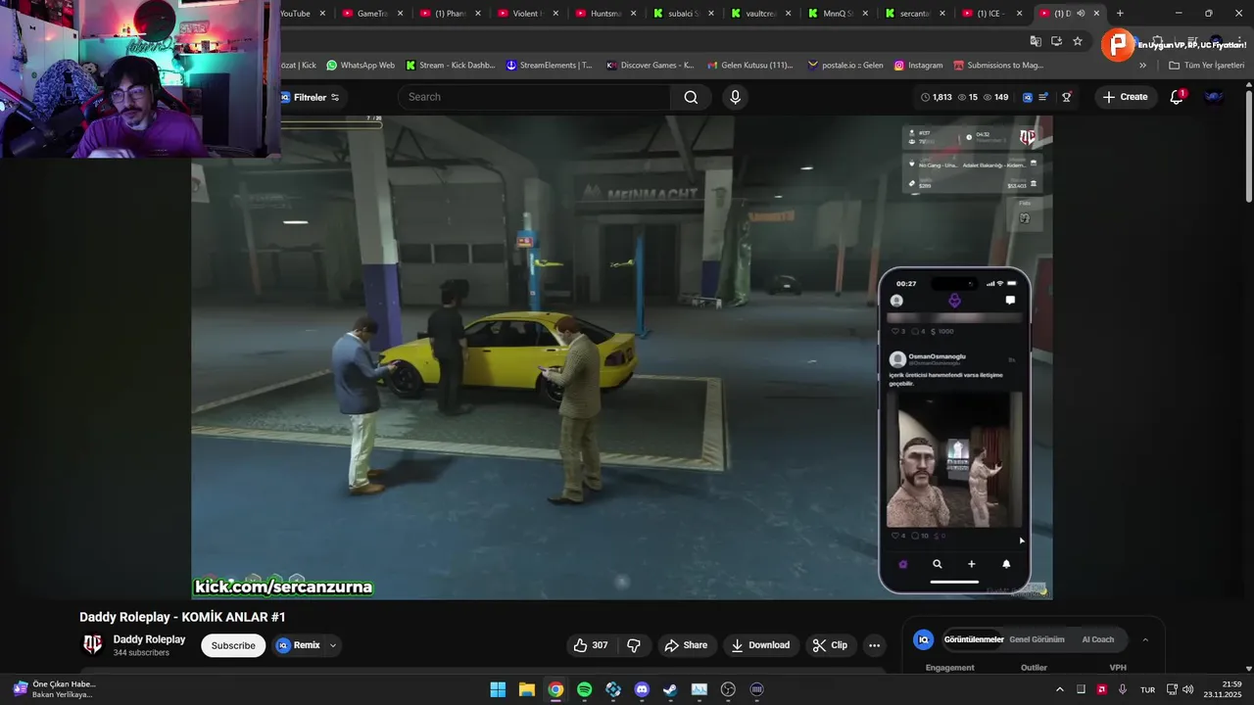1254x705 pixels.
Task: Click the vidIQ trophy icon in header
Action: click(x=1066, y=97)
